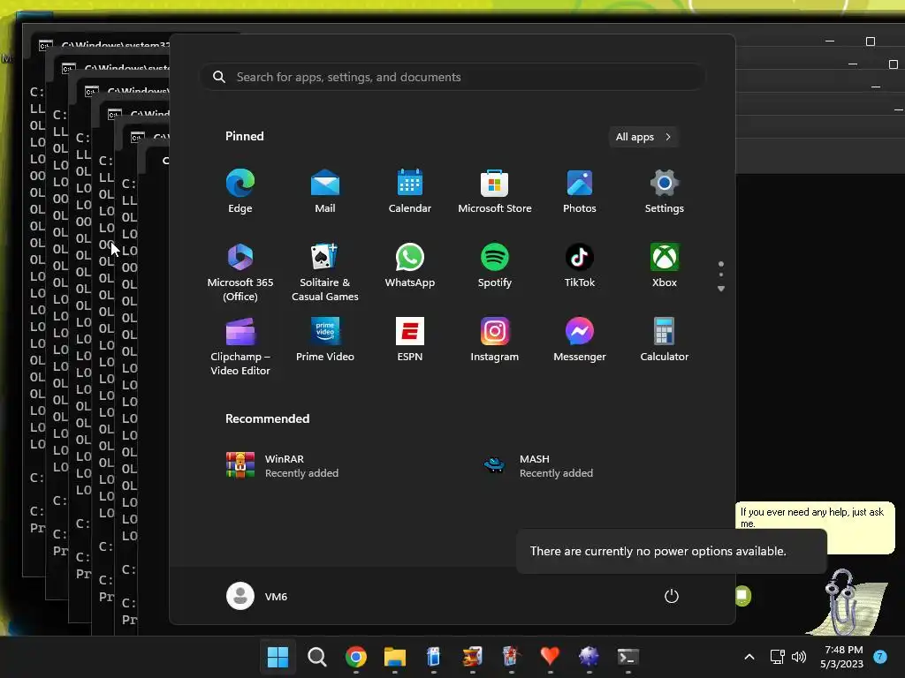Screen dimensions: 905x678
Task: Open WhatsApp
Action: coord(410,266)
